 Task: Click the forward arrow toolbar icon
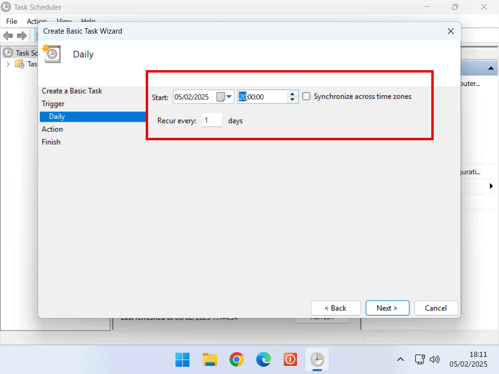click(22, 36)
